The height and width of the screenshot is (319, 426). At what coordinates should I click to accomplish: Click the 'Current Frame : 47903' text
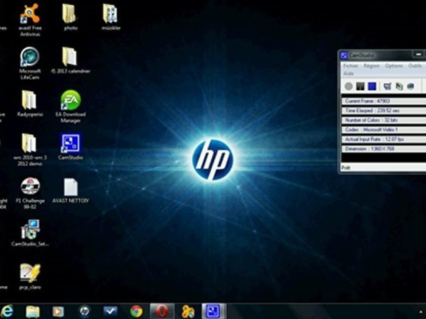click(367, 101)
